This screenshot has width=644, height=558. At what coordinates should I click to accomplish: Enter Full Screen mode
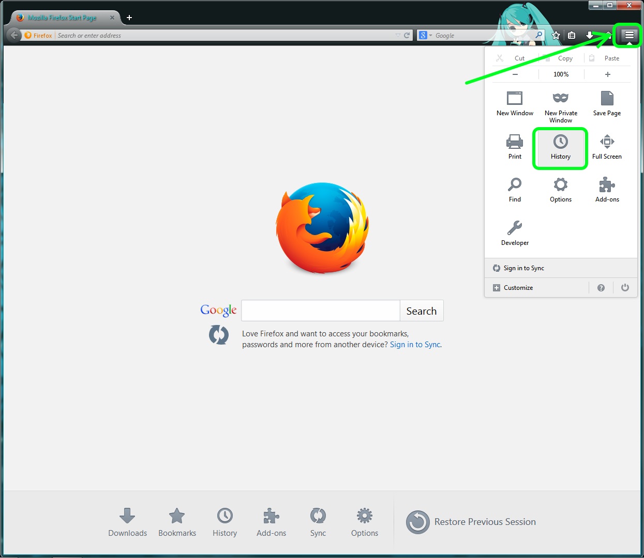(x=607, y=147)
